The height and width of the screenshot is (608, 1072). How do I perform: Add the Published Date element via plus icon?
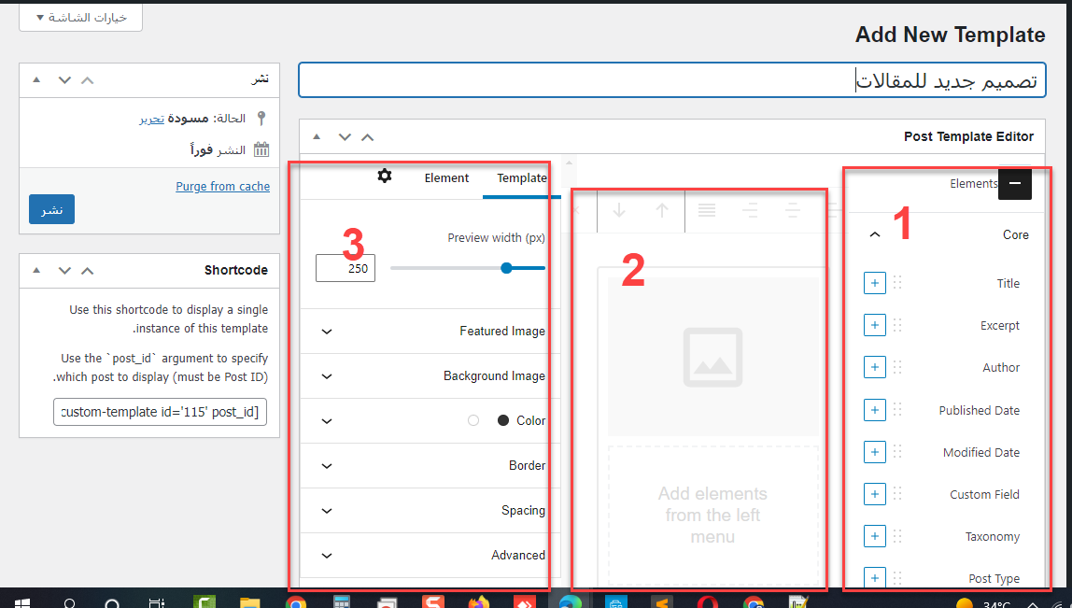[874, 410]
